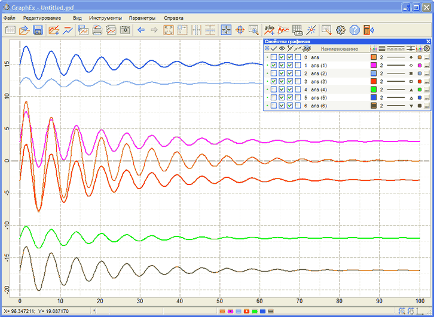Image resolution: width=434 pixels, height=317 pixels.
Task: Click the y=f(x) function toolbar icon
Action: point(269,30)
